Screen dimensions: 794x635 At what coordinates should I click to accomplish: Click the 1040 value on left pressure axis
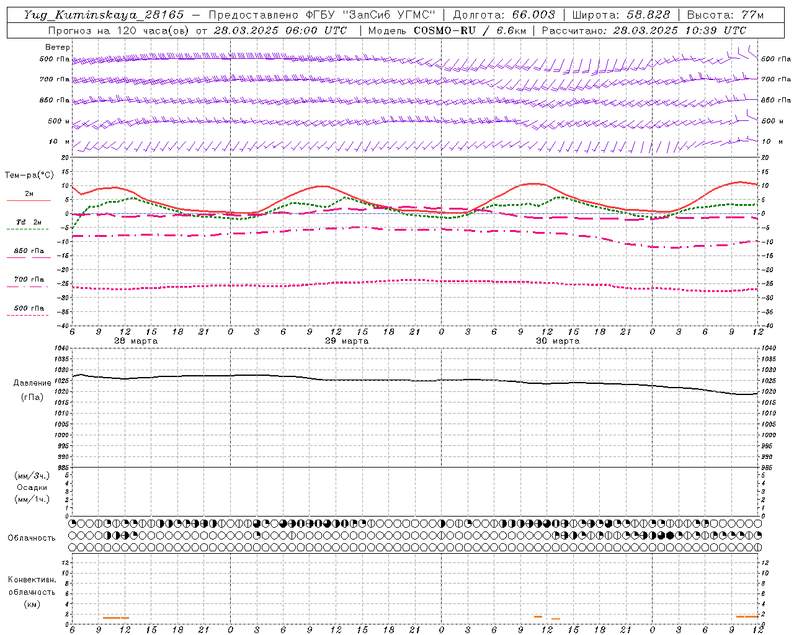[61, 349]
